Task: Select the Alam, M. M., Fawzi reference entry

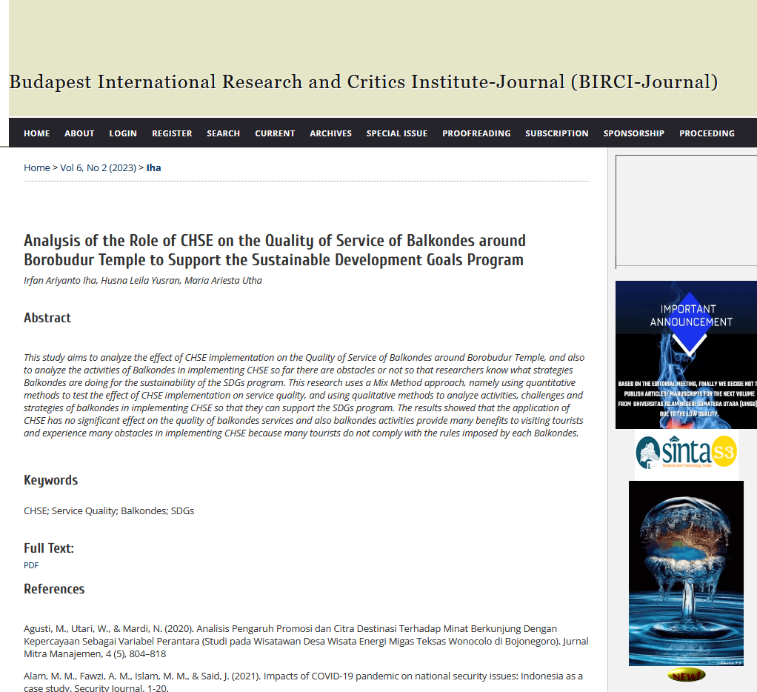Action: [303, 682]
